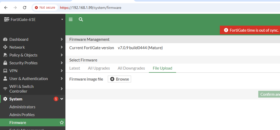The image size is (280, 130).
Task: Reload the page with the refresh icon
Action: coord(25,8)
